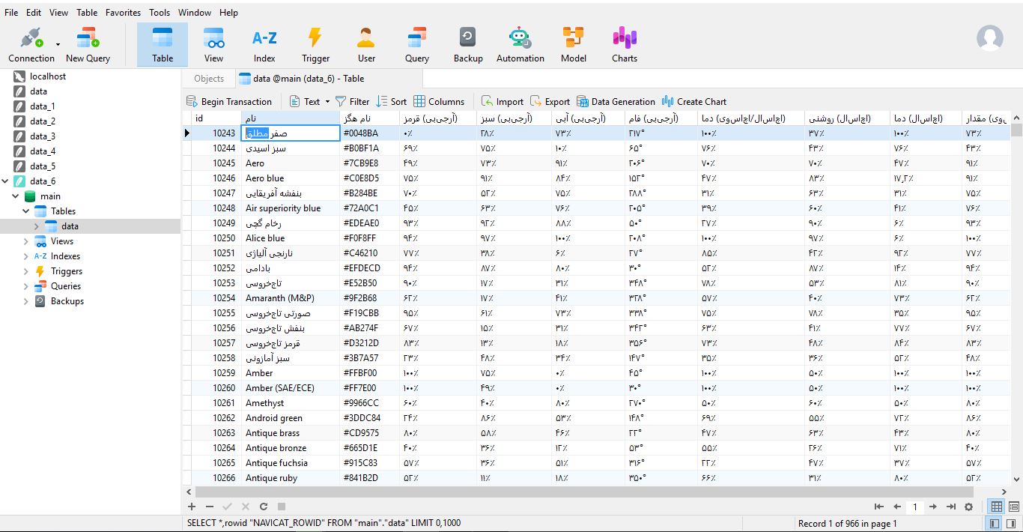Select localhost connection in tree
Screen dimensions: 1023x532
click(x=48, y=76)
